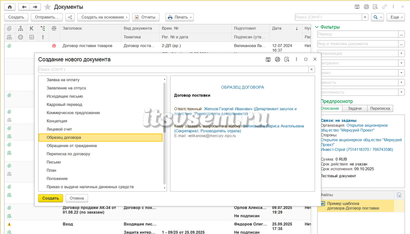Click save icon in main window header
The image size is (410, 234).
point(357,7)
